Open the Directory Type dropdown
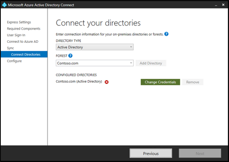229x162 pixels. (95, 47)
